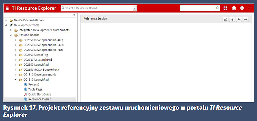Image resolution: width=257 pixels, height=121 pixels.
Task: Click the up-level arrow button
Action: click(232, 20)
